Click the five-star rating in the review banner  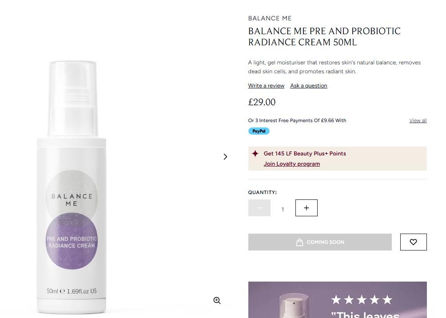click(362, 300)
